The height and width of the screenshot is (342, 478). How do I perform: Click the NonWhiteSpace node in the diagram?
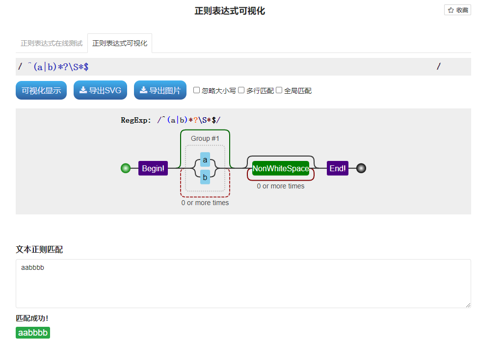point(280,168)
